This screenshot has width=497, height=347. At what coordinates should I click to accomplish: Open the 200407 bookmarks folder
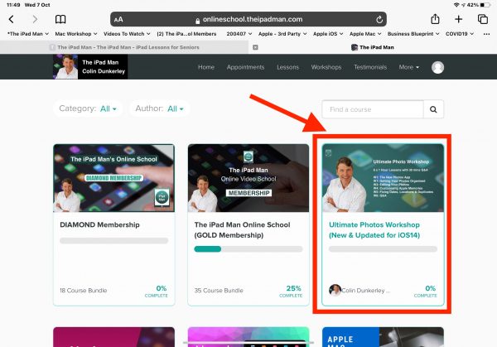click(239, 34)
